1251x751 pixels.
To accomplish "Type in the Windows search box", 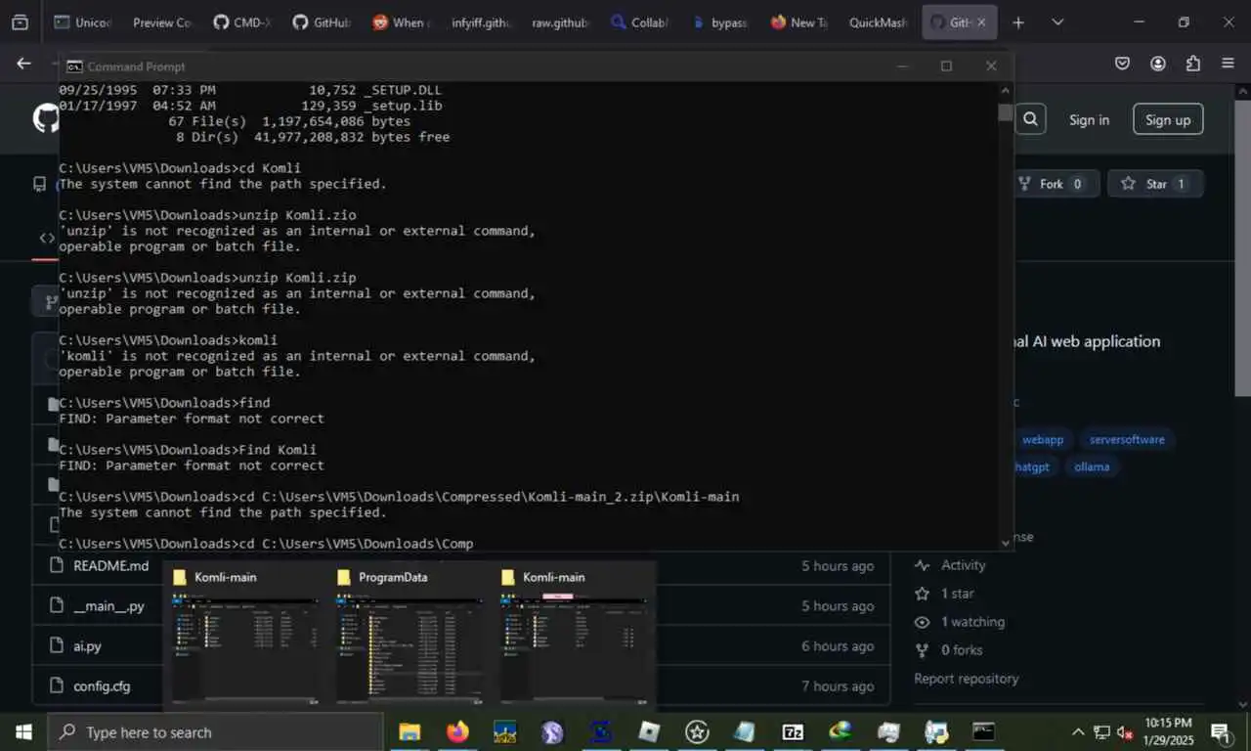I will (215, 731).
